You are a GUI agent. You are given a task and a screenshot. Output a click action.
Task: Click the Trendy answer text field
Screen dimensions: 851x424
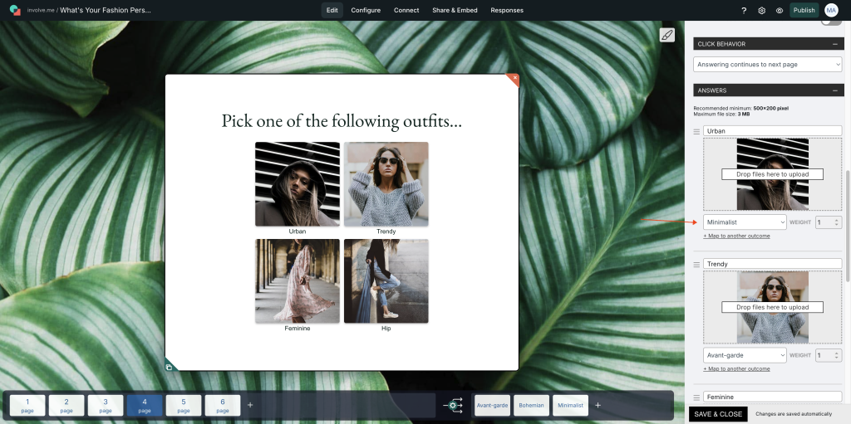772,264
